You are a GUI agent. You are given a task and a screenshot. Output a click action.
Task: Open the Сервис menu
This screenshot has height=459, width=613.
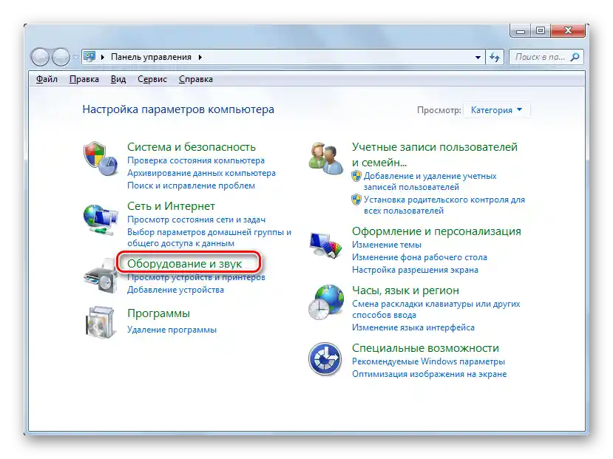(152, 79)
